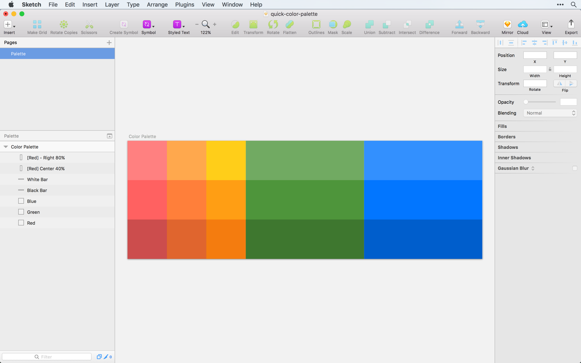581x363 pixels.
Task: Add a new page with plus button
Action: 109,42
